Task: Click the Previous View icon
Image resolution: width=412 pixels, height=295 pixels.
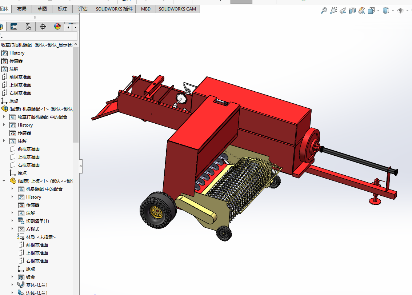Action: pos(343,11)
